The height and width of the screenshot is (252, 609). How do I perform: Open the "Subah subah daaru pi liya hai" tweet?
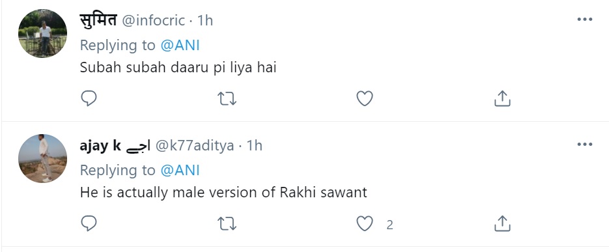pos(178,68)
